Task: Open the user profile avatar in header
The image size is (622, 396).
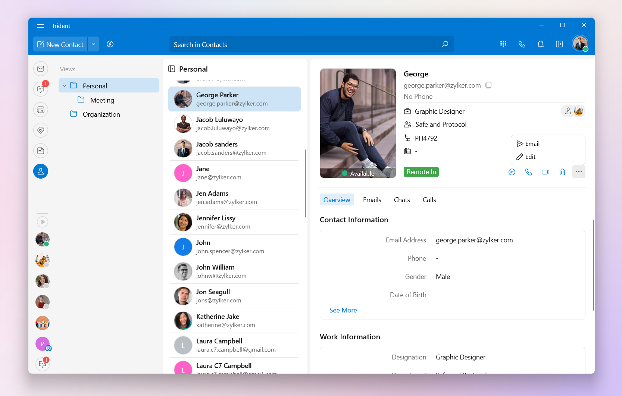Action: click(580, 44)
